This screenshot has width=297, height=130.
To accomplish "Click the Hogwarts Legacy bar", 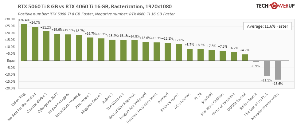I will point(68,48).
